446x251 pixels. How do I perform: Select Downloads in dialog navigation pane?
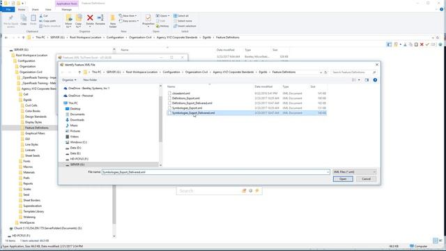click(77, 120)
